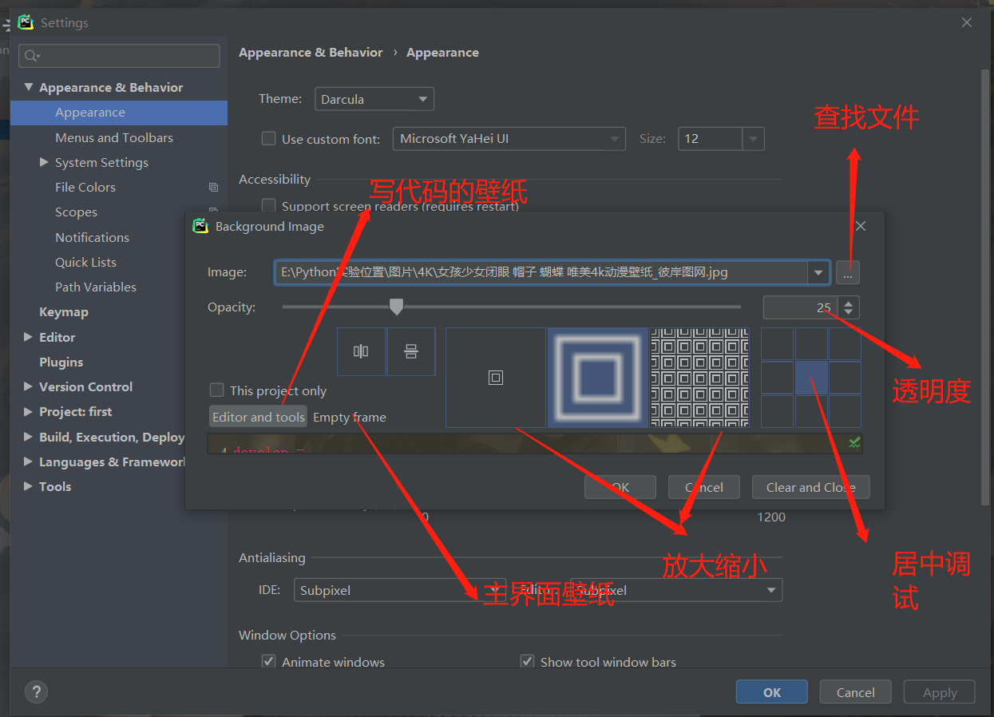Click the settings search field
Screen dimensions: 994x717
tap(119, 56)
